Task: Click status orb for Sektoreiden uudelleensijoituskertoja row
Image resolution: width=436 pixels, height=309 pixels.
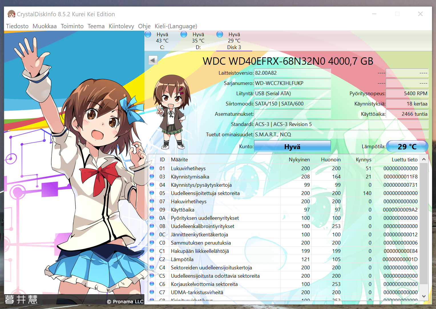Action: point(152,267)
